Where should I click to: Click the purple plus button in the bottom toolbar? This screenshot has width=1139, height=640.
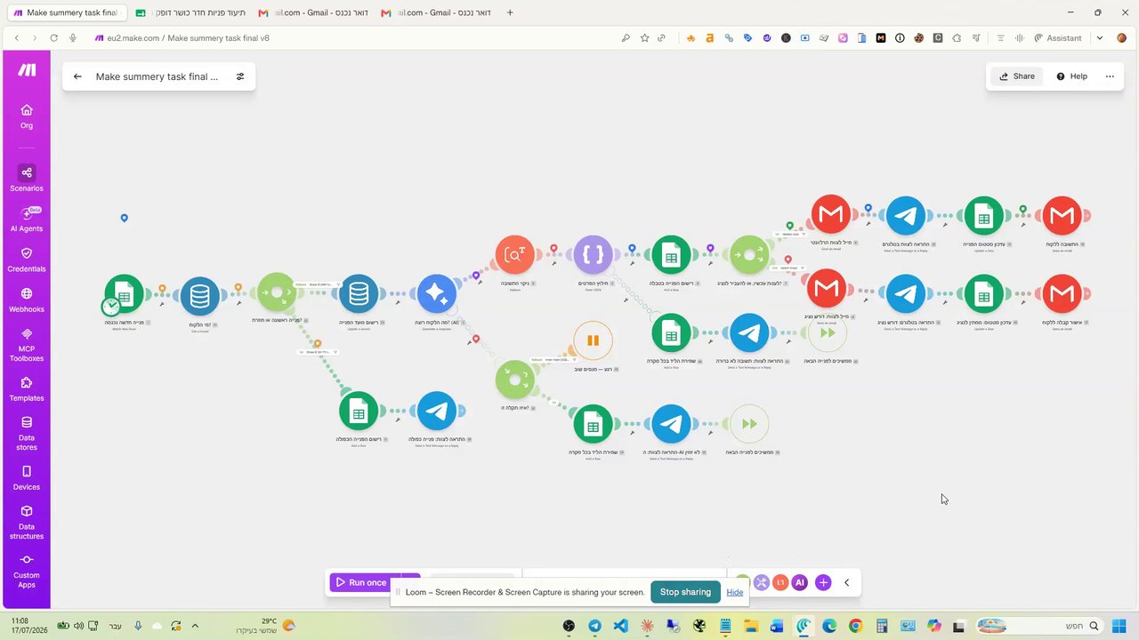click(x=823, y=582)
